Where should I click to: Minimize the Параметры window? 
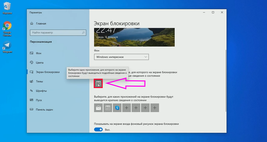point(204,13)
